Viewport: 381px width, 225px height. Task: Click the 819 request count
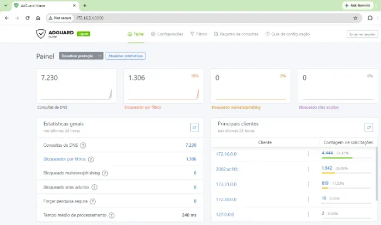click(325, 183)
